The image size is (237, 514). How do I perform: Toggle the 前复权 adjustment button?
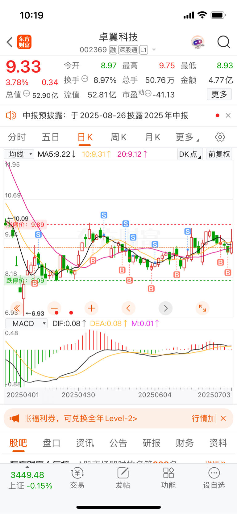(219, 154)
